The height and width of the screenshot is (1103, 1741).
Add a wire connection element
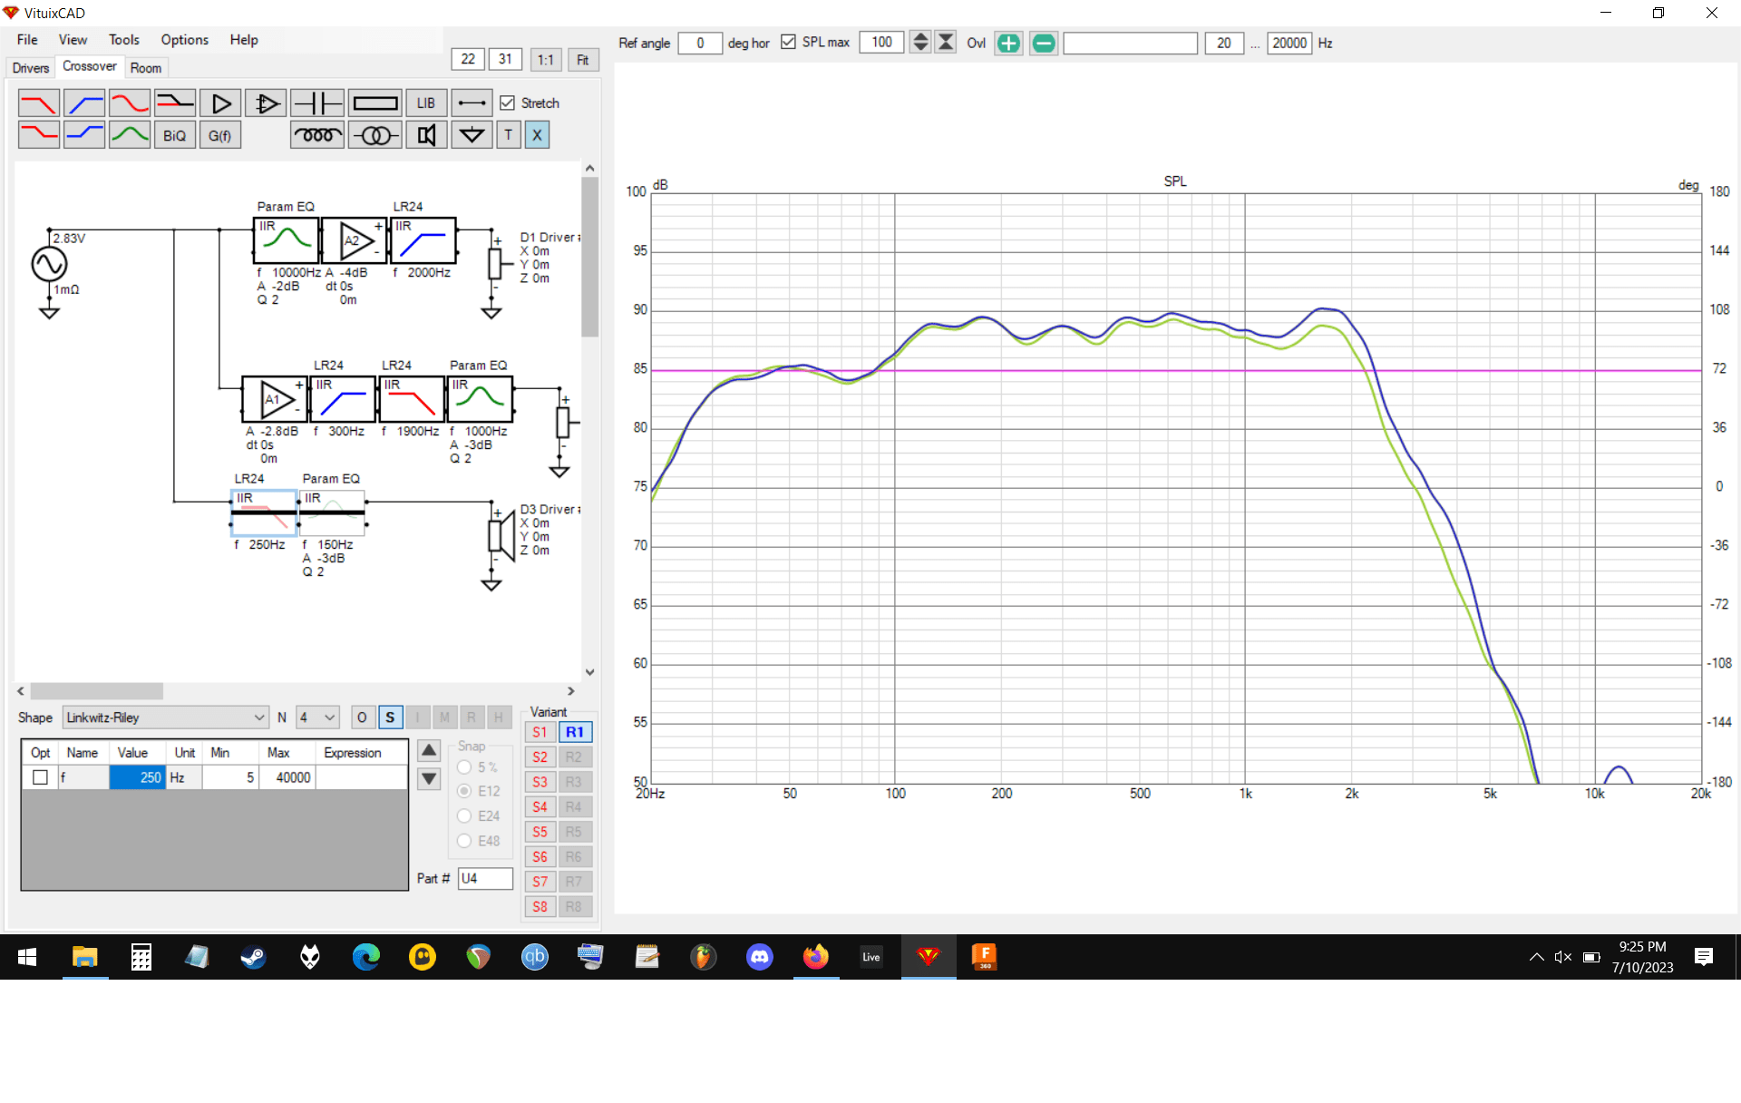click(472, 103)
